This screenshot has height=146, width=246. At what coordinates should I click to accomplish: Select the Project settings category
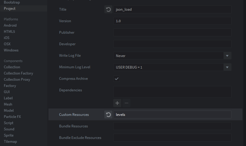click(x=24, y=9)
